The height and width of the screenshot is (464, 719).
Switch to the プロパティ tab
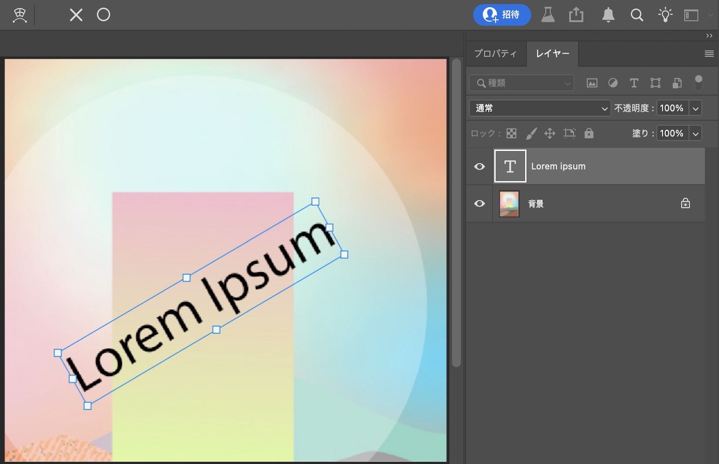(x=495, y=53)
